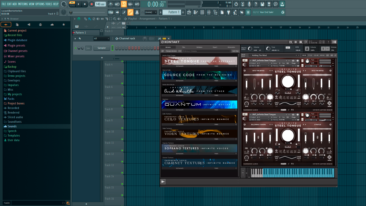366x206 pixels.
Task: Click the plugin picker plug icon
Action: tap(229, 12)
